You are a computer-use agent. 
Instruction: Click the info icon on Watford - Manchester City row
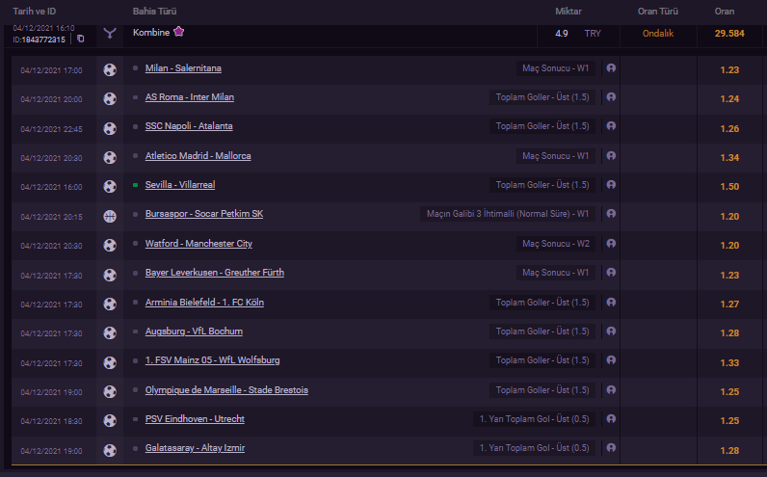click(x=611, y=243)
